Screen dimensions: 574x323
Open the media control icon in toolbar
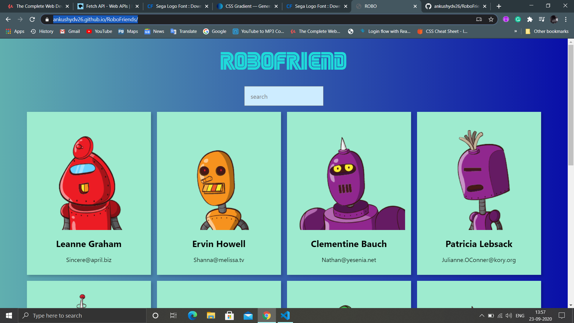(542, 19)
